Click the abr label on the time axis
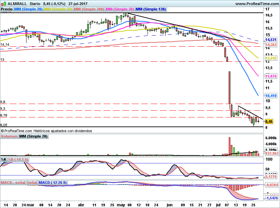Viewport: 280px width, 208px height. (x=81, y=205)
